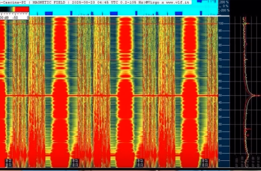Click the 75 Hz tick on the frequency scale
Image resolution: width=261 pixels, height=171 pixels.
(x=220, y=60)
